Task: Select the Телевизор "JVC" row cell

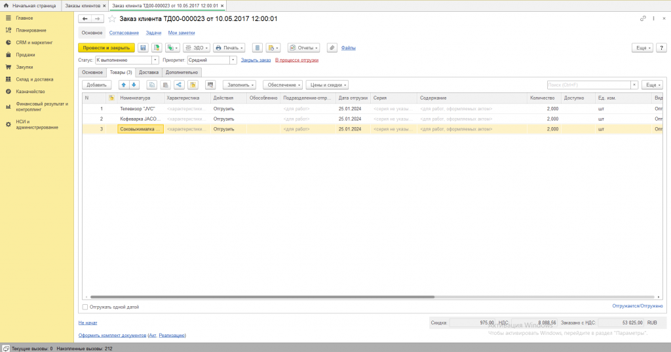Action: 140,109
